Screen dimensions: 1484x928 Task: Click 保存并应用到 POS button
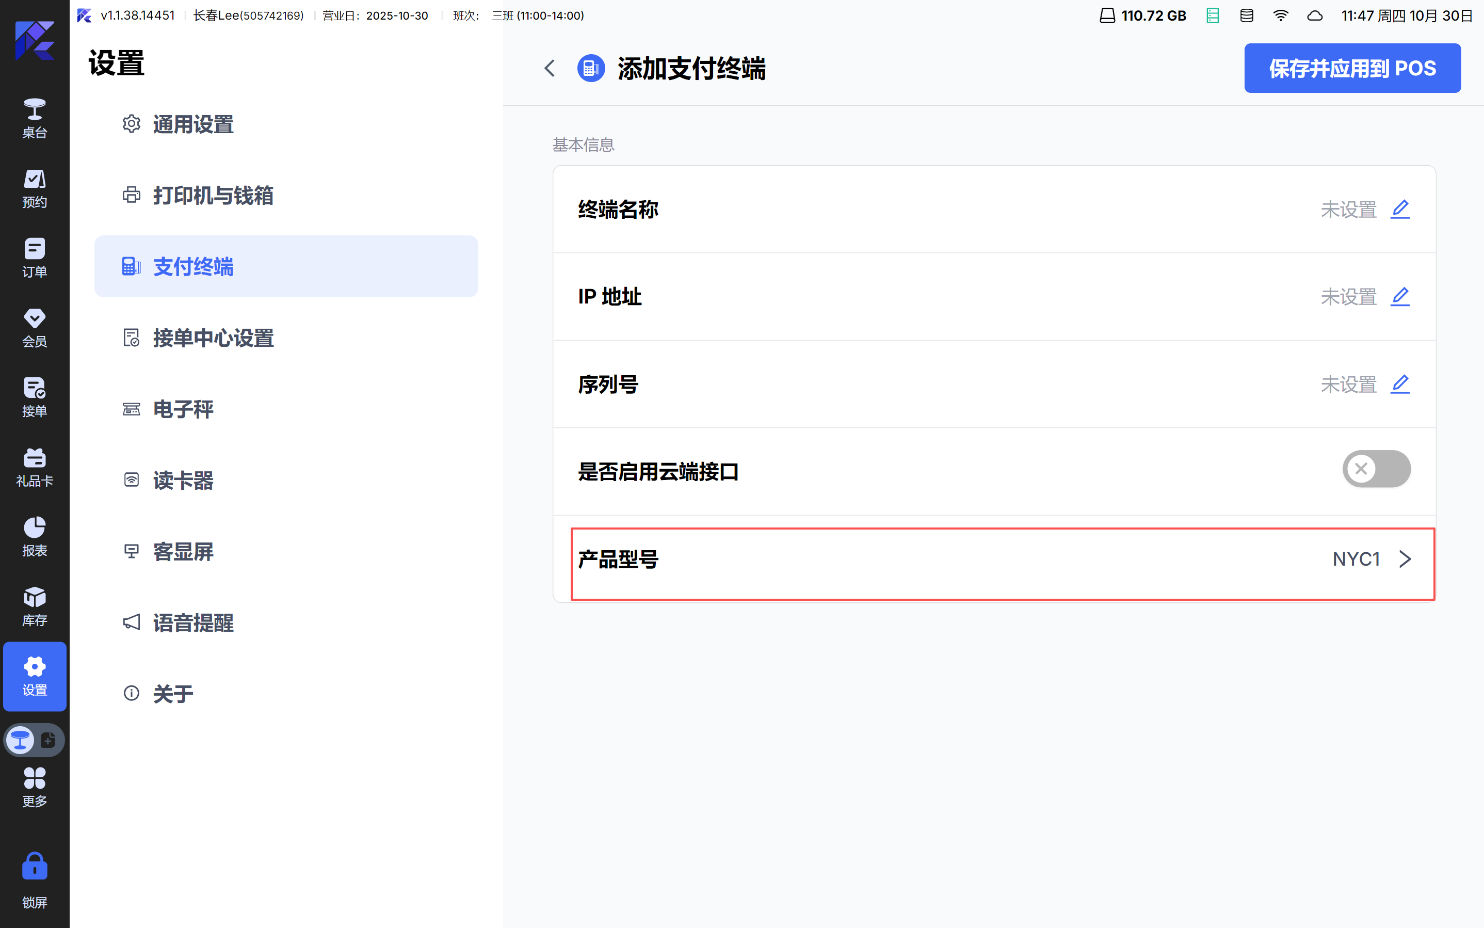[x=1351, y=68]
